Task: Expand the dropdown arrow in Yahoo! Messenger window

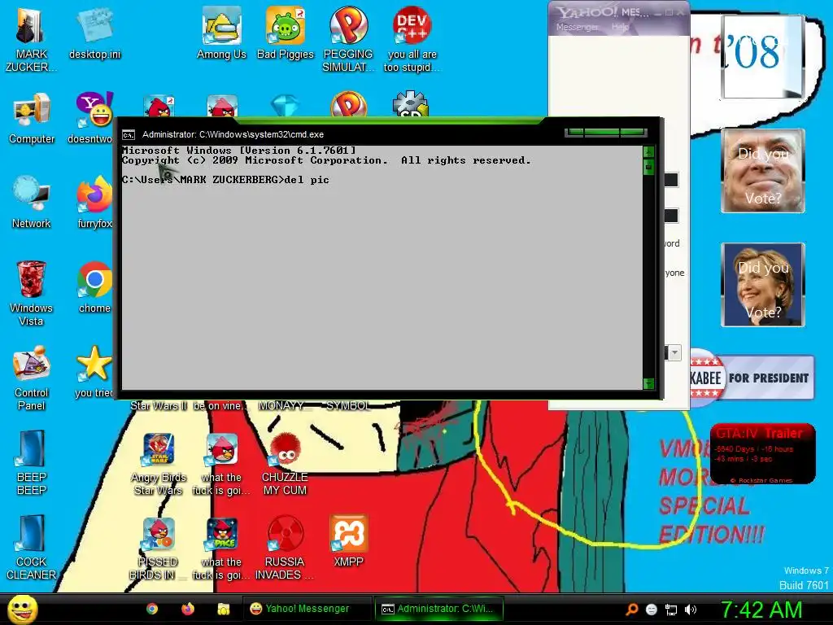Action: pos(674,352)
